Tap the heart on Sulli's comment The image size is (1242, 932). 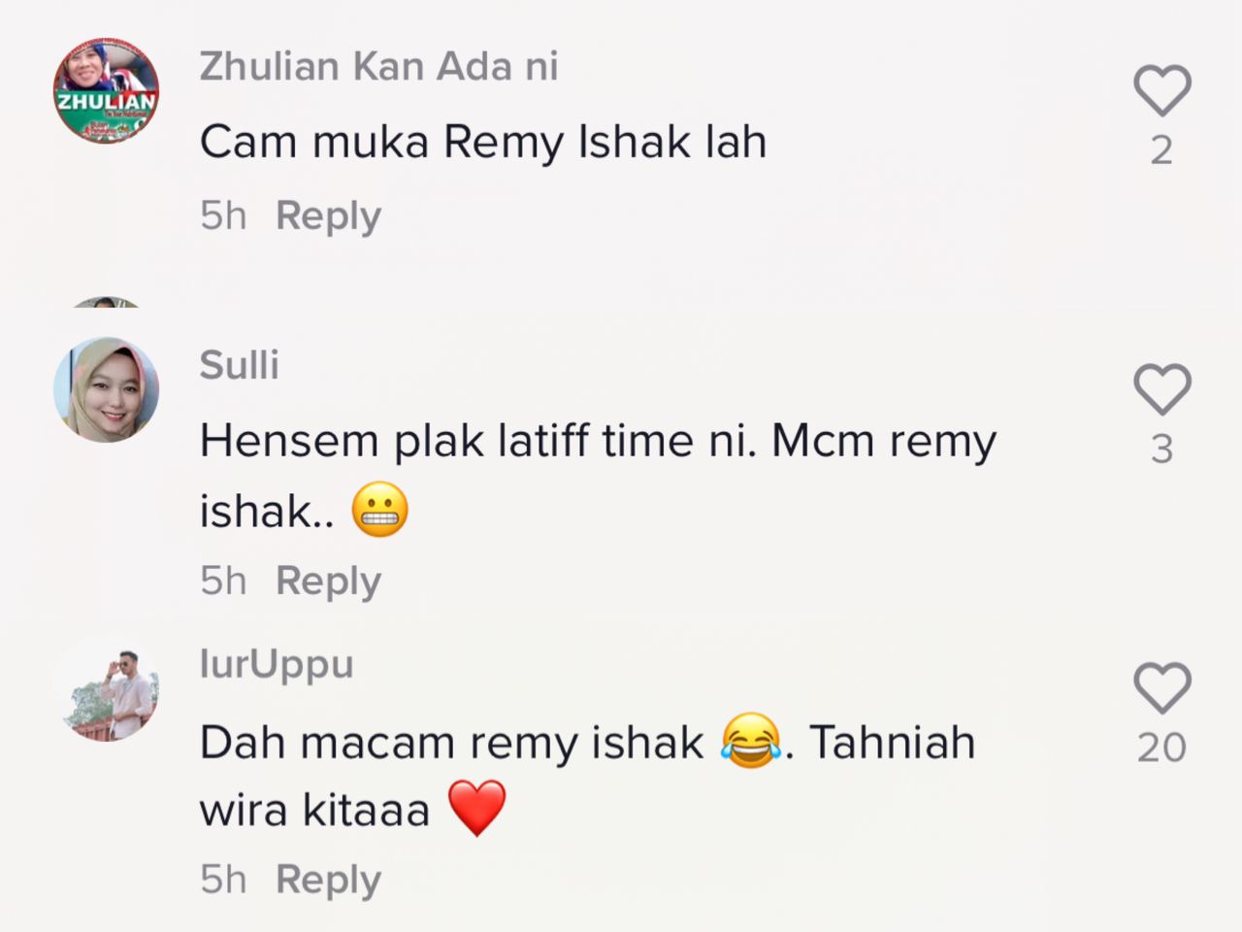click(x=1162, y=389)
